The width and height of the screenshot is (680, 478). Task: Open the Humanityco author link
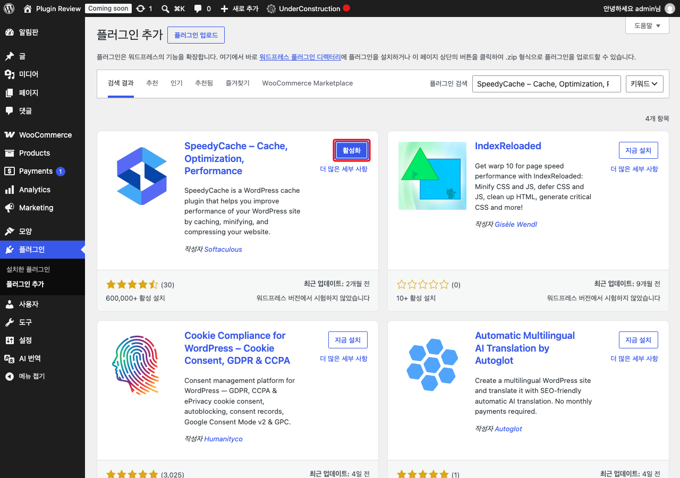224,439
